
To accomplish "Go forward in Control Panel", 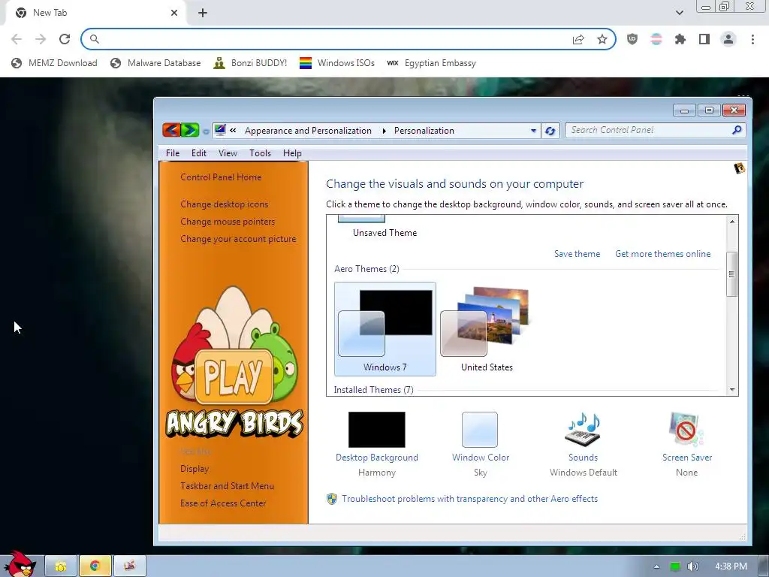I will coord(190,130).
